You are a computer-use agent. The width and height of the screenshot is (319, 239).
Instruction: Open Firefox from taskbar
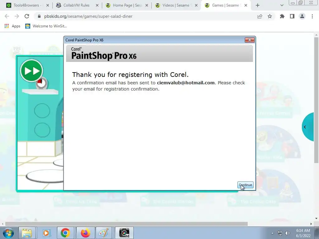coord(85,233)
